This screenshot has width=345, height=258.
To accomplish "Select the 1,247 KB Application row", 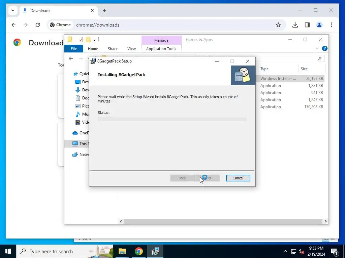I will point(290,99).
